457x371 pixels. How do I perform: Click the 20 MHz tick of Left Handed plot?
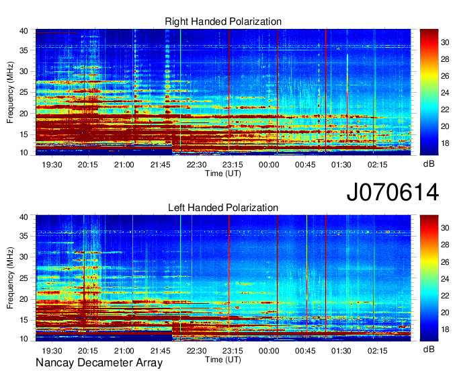click(24, 299)
